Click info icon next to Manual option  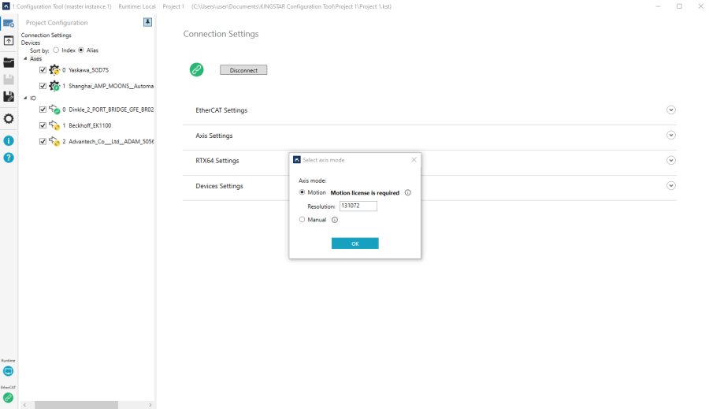[x=335, y=220]
